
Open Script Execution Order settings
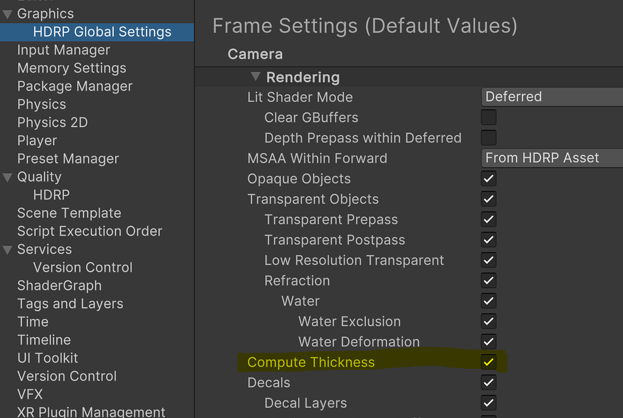coord(89,231)
